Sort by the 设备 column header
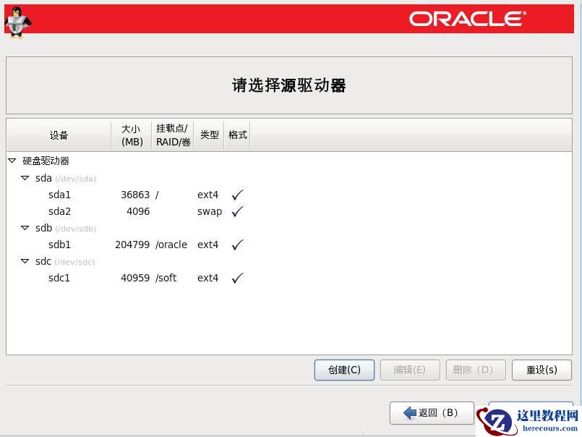Image resolution: width=582 pixels, height=437 pixels. pyautogui.click(x=59, y=135)
